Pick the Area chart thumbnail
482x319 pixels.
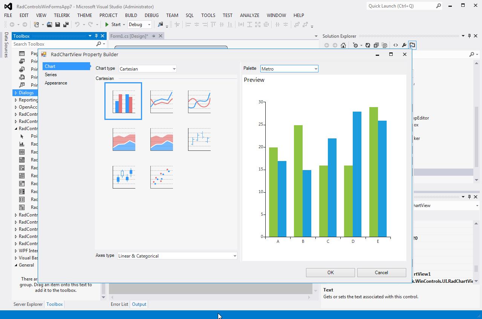124,139
